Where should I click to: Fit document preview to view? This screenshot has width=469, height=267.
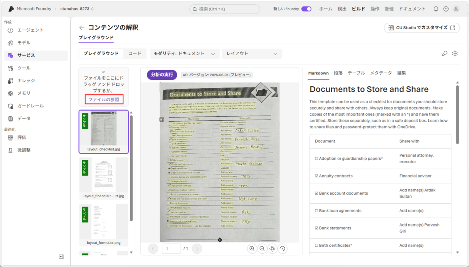[x=272, y=249]
